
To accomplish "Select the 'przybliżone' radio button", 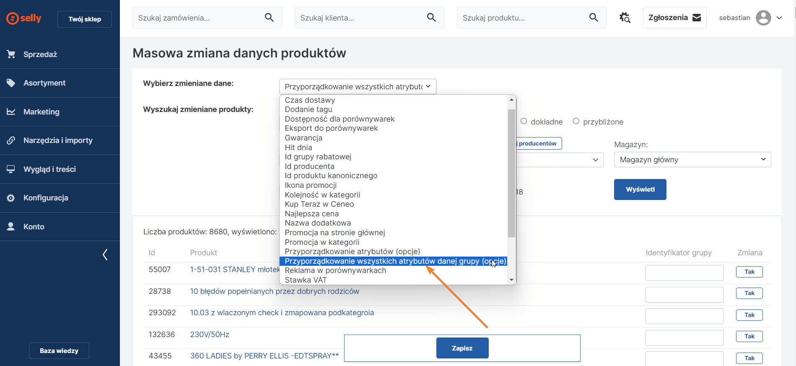I will click(x=576, y=122).
